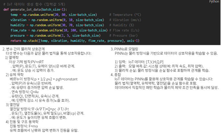Click the flow_rate = np.random.uniform(10, 100 line
221x135 pixels.
(59, 30)
